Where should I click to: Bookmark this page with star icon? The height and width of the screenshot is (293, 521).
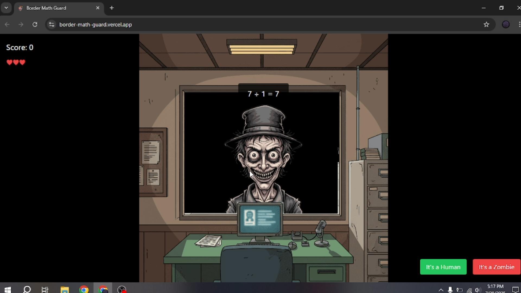486,24
